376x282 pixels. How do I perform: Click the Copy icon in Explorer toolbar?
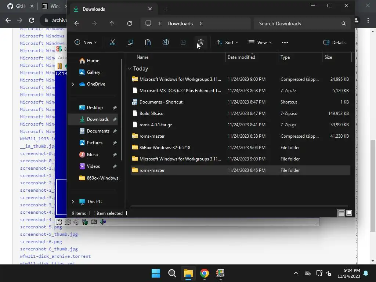pyautogui.click(x=130, y=43)
